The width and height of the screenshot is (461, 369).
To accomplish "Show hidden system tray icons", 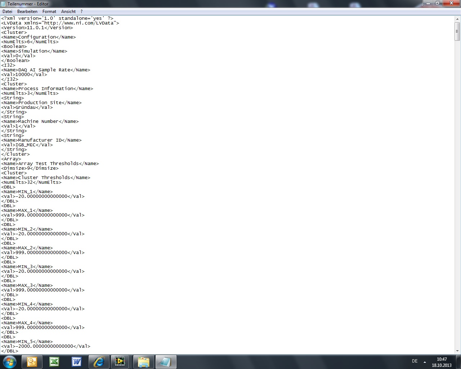I will (425, 362).
